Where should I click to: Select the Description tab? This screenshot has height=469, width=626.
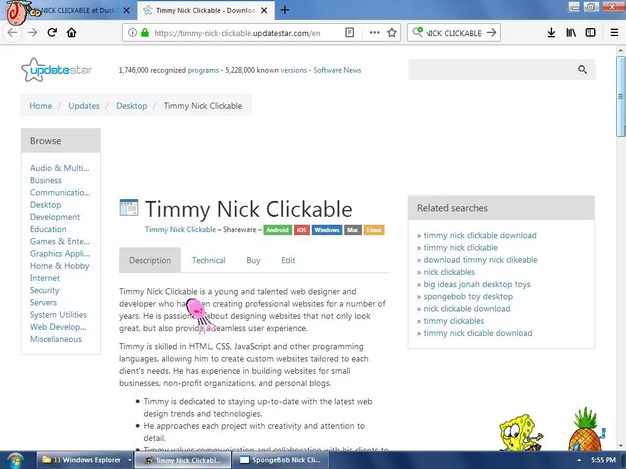[150, 260]
